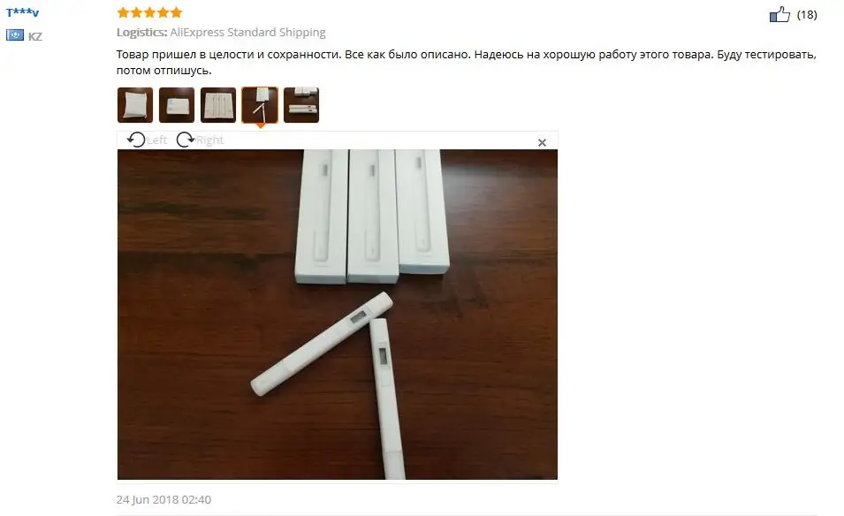Viewport: 844px width, 516px height.
Task: Click the reviewer name T***v
Action: (x=22, y=12)
